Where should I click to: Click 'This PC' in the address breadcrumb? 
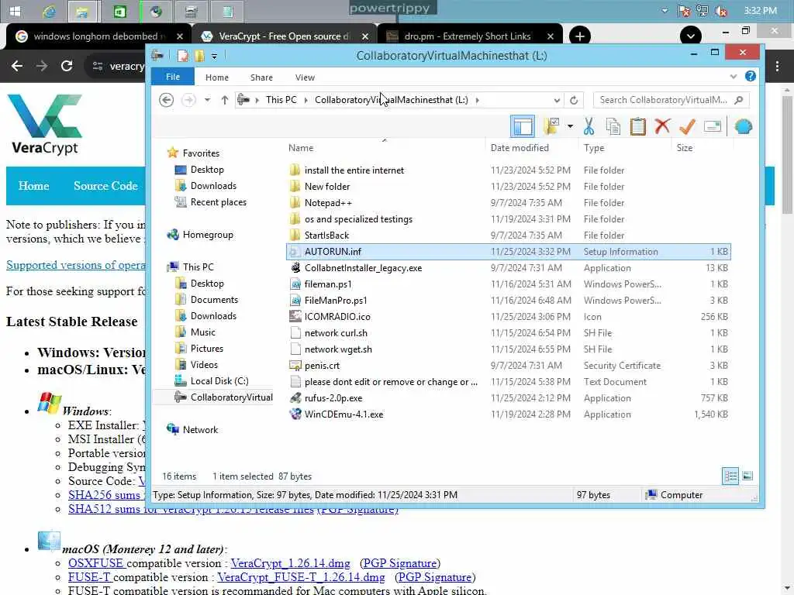pos(281,100)
